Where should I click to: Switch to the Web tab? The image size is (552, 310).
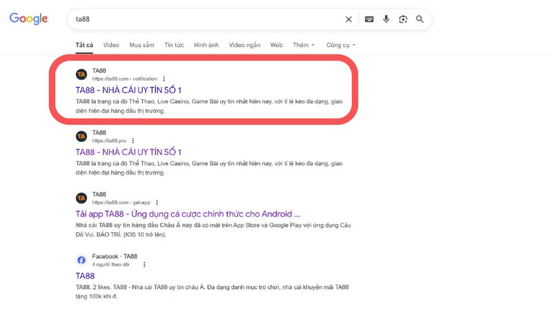[277, 45]
